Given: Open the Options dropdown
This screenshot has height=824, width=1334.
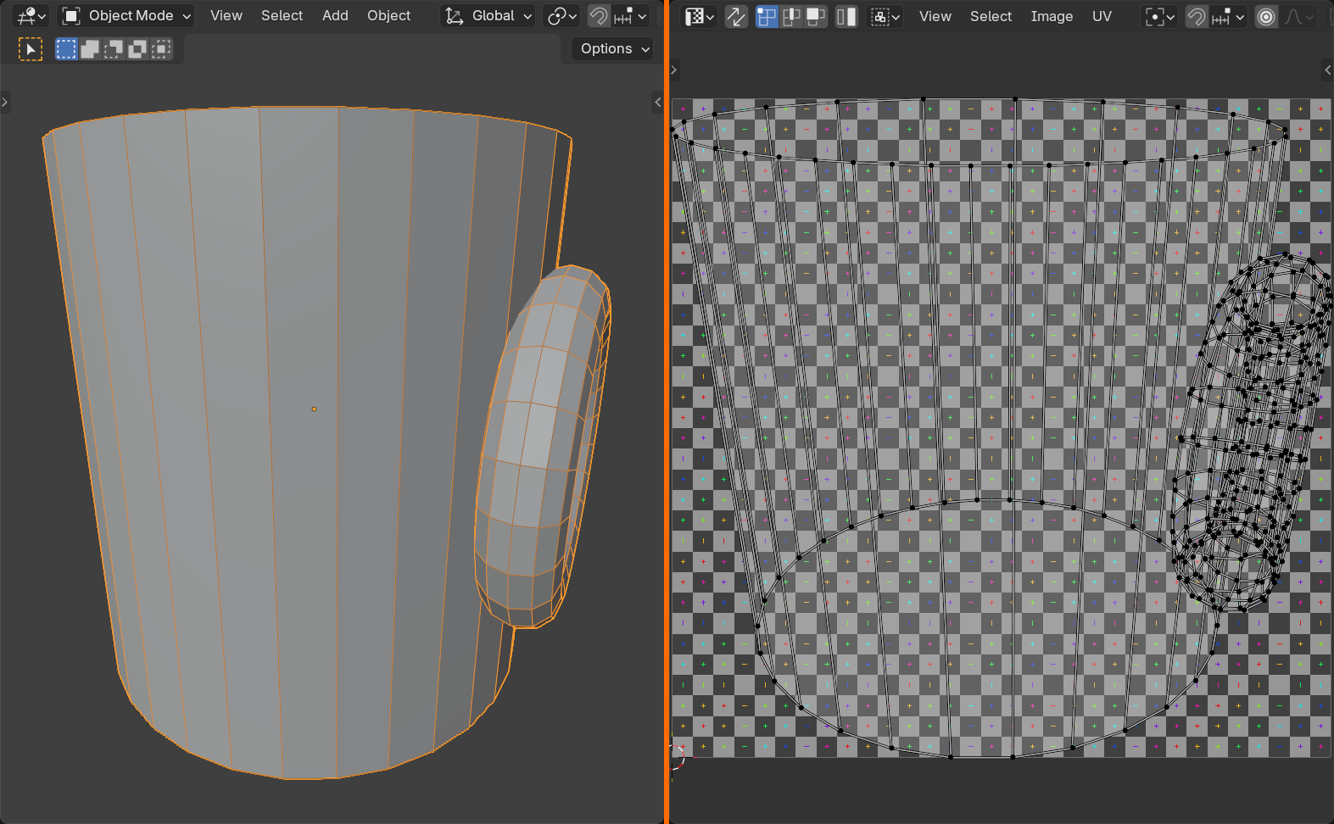Looking at the screenshot, I should [612, 49].
